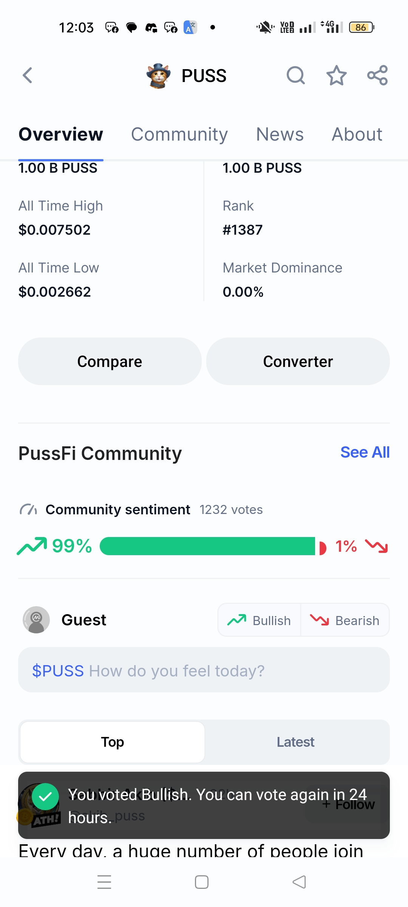
Task: Tap the back arrow icon
Action: click(28, 75)
